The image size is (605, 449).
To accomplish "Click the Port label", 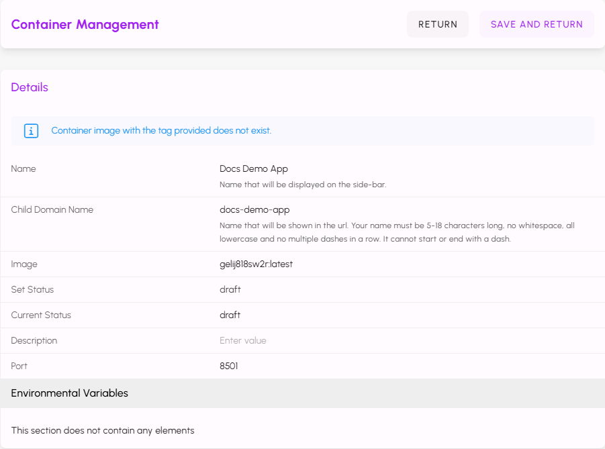I will click(19, 366).
